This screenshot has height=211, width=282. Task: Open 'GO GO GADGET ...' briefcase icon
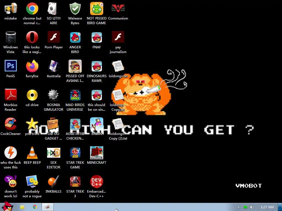[x=53, y=123]
